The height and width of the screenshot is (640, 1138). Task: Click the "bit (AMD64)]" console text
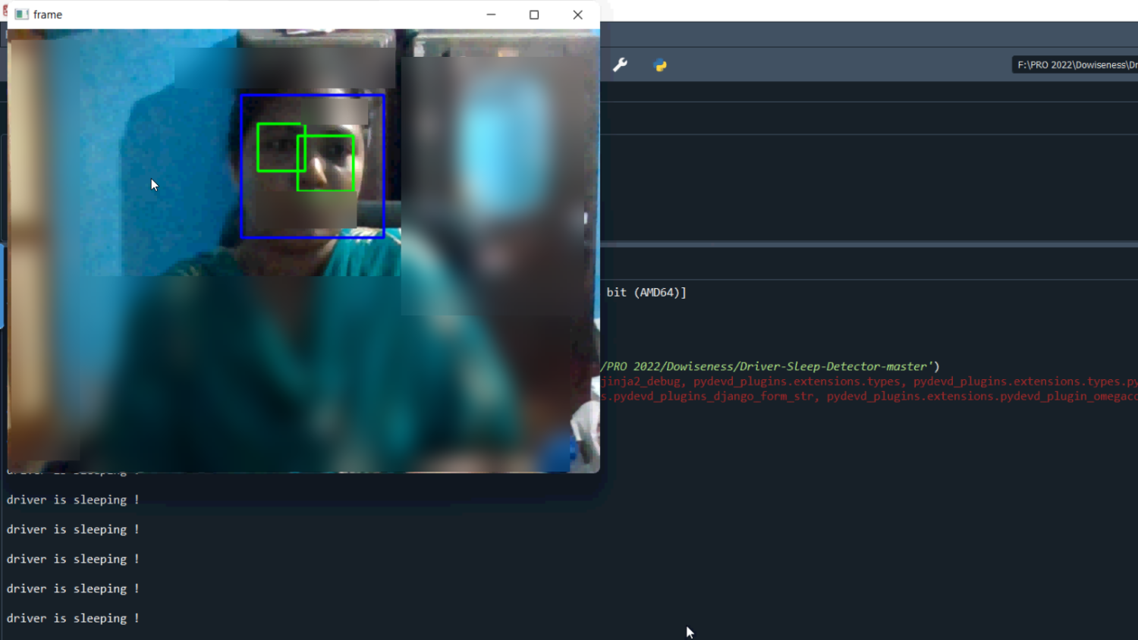[x=646, y=292]
